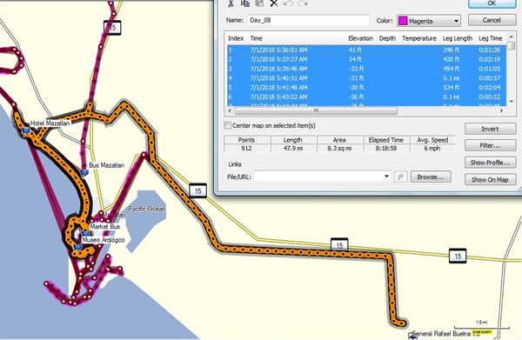The image size is (522, 340).
Task: Click the Magenta color swatch
Action: tap(403, 21)
